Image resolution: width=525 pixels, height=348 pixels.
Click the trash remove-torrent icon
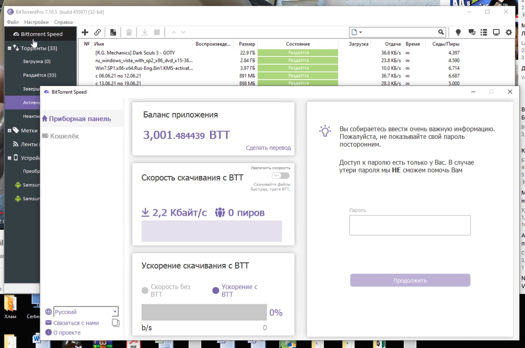point(129,32)
